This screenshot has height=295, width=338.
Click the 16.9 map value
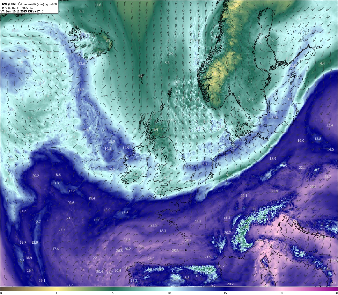[x=70, y=286]
